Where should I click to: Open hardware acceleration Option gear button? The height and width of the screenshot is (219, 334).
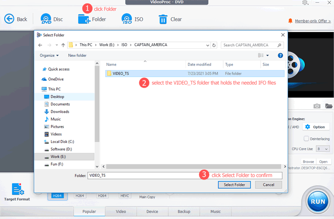coord(316,127)
